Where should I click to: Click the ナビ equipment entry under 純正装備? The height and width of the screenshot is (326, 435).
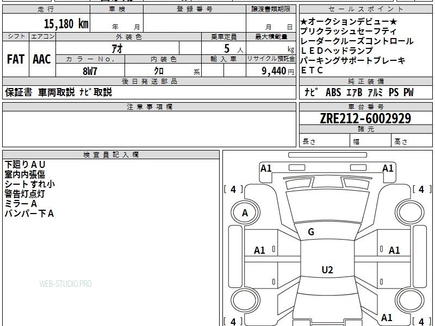311,92
